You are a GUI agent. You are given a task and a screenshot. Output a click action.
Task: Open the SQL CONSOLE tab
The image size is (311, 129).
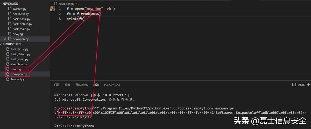click(112, 85)
